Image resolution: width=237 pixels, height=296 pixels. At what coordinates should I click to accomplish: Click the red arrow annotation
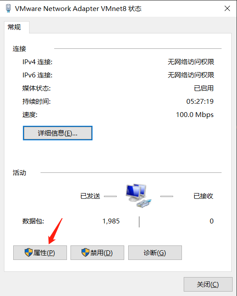[55, 231]
